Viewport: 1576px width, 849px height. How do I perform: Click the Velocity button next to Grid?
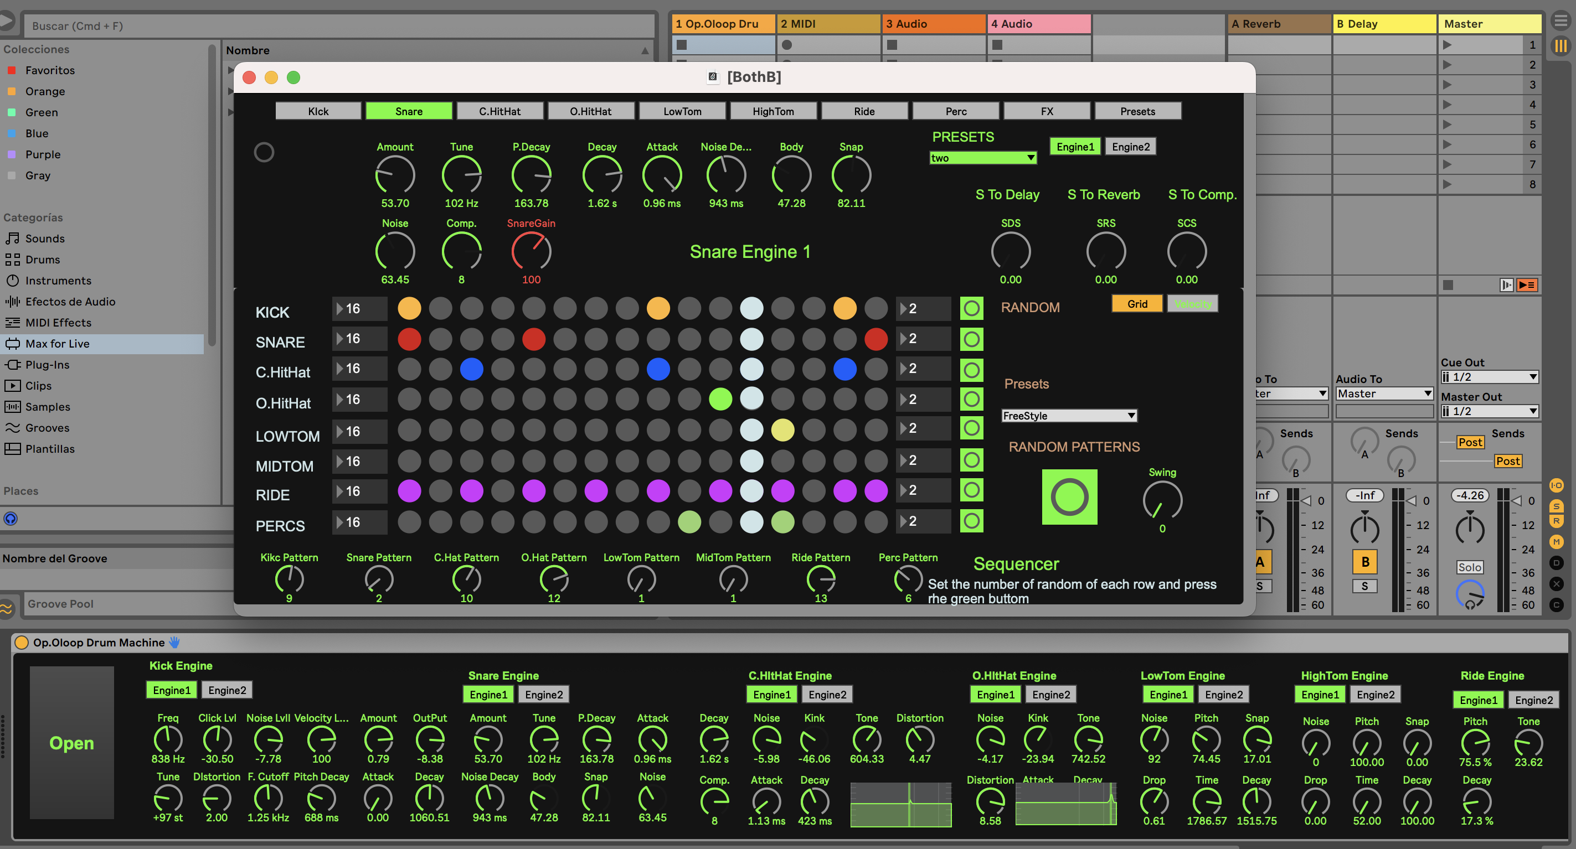pyautogui.click(x=1192, y=304)
